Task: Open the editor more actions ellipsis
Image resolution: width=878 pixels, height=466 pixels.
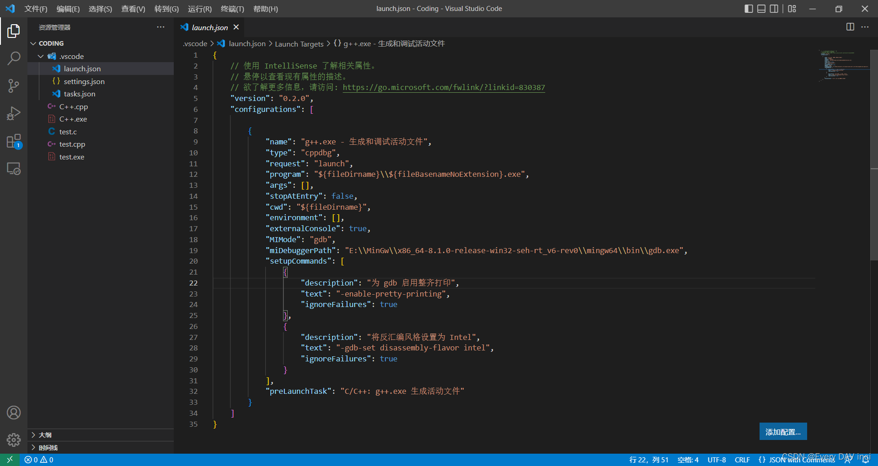Action: pos(865,27)
